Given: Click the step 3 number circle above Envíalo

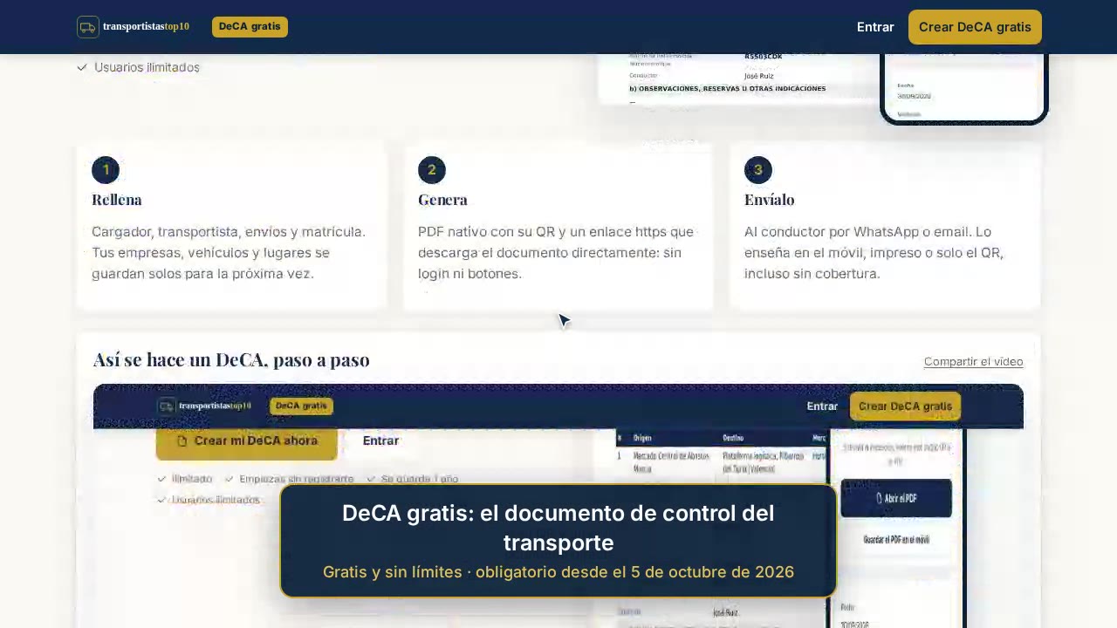Looking at the screenshot, I should tap(758, 170).
